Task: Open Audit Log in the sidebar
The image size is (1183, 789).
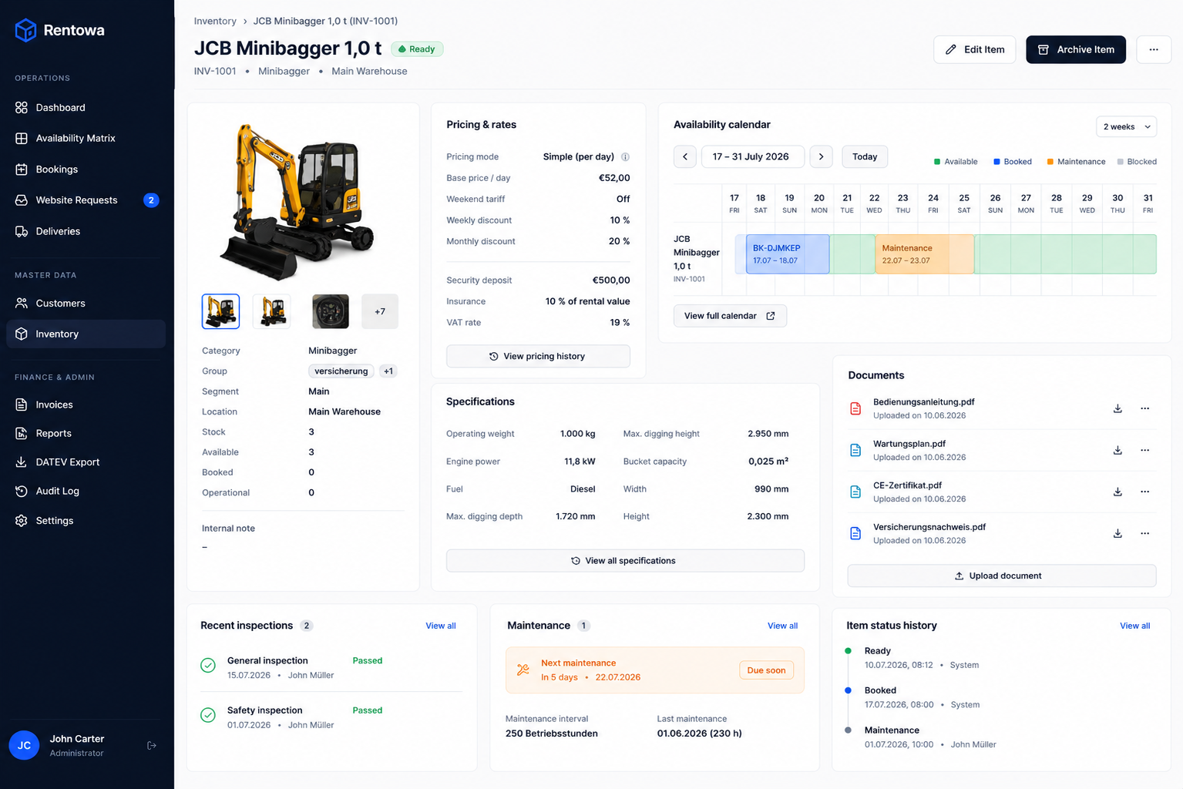Action: coord(86,492)
